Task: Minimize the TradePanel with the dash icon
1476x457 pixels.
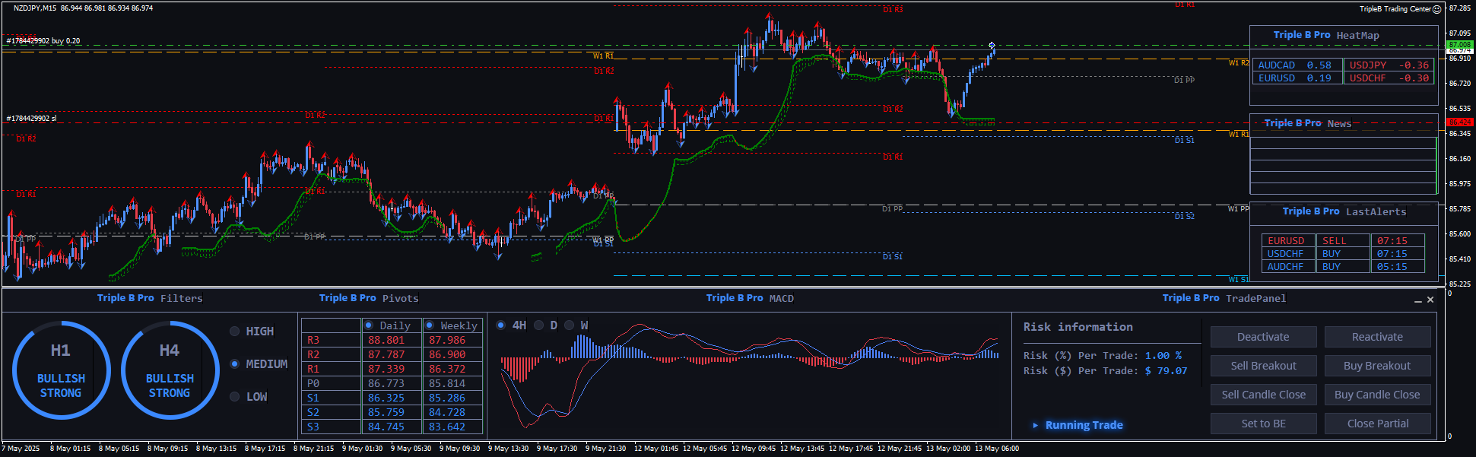Action: click(x=1417, y=300)
